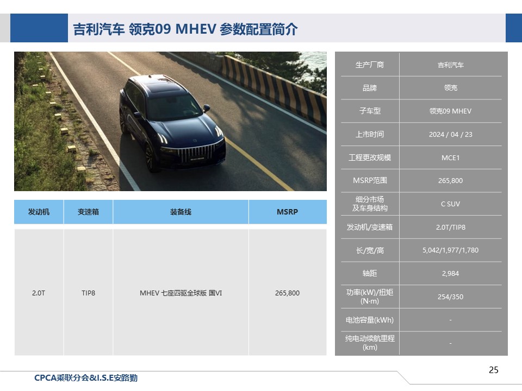Viewport: 522px width, 391px height.
Task: Click the 领克 brand value
Action: click(x=450, y=88)
